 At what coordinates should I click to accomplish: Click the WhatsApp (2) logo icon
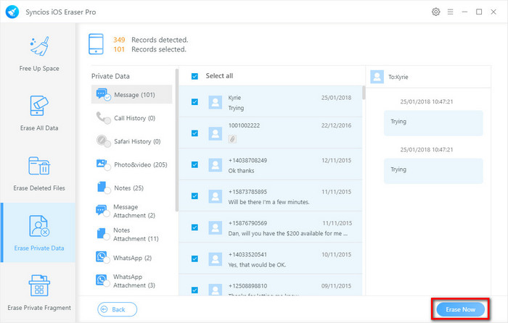102,257
